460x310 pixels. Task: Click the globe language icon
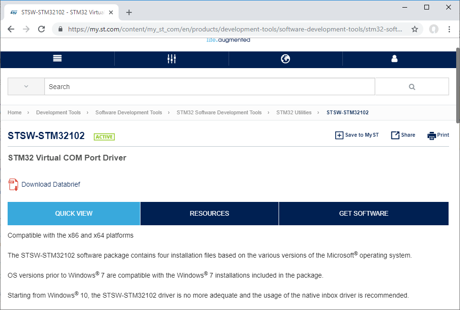[285, 59]
